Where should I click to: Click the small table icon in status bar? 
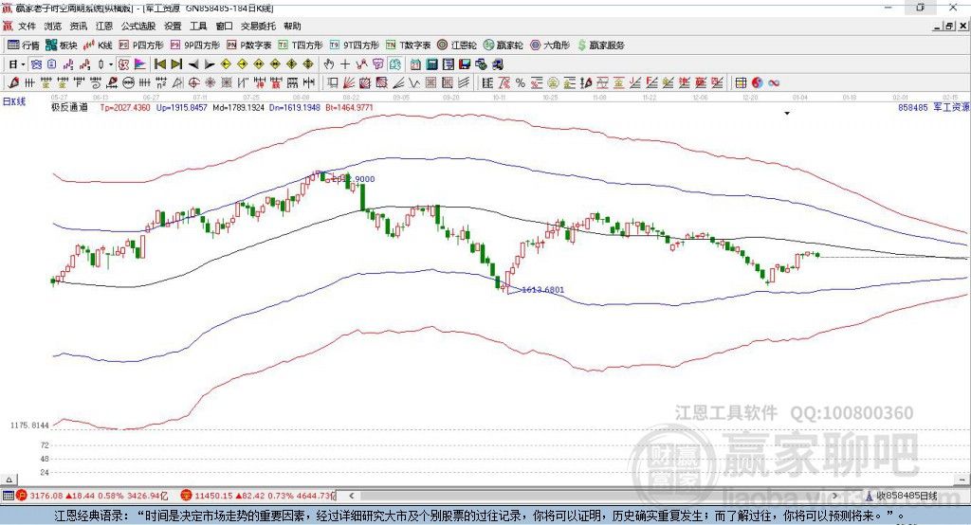pos(8,496)
